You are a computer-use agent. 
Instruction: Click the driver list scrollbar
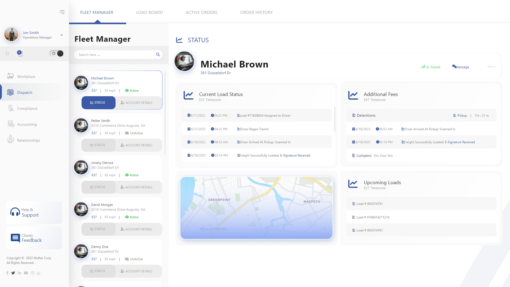tap(165, 113)
